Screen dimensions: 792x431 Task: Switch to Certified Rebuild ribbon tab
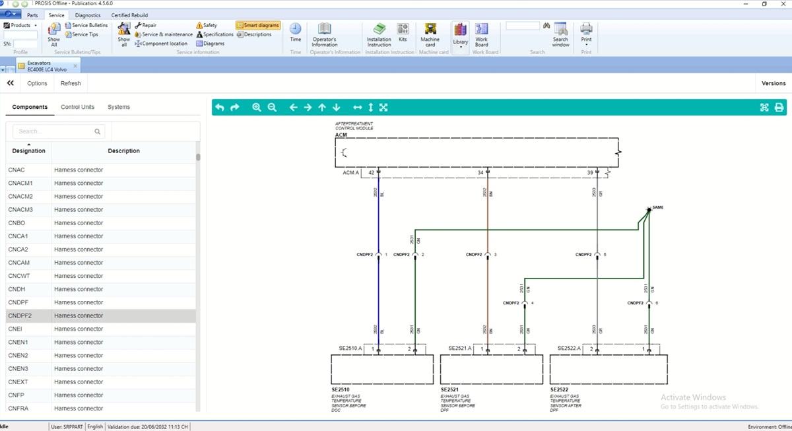pyautogui.click(x=129, y=15)
